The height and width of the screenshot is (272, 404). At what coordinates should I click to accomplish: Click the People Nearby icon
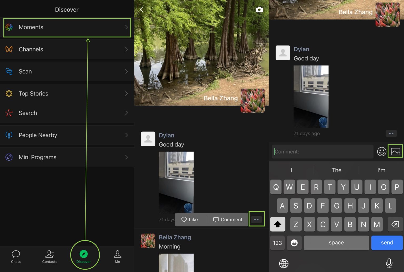(x=9, y=135)
